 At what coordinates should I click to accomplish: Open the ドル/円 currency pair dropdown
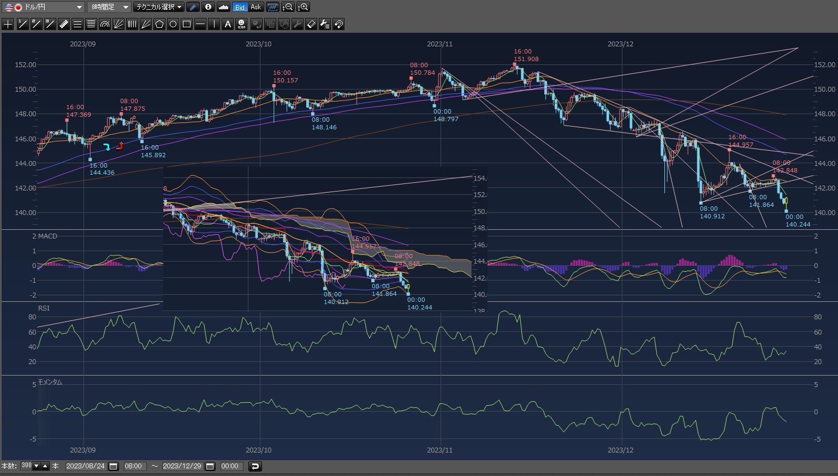[44, 7]
